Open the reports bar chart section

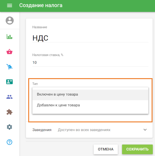[x=9, y=36]
